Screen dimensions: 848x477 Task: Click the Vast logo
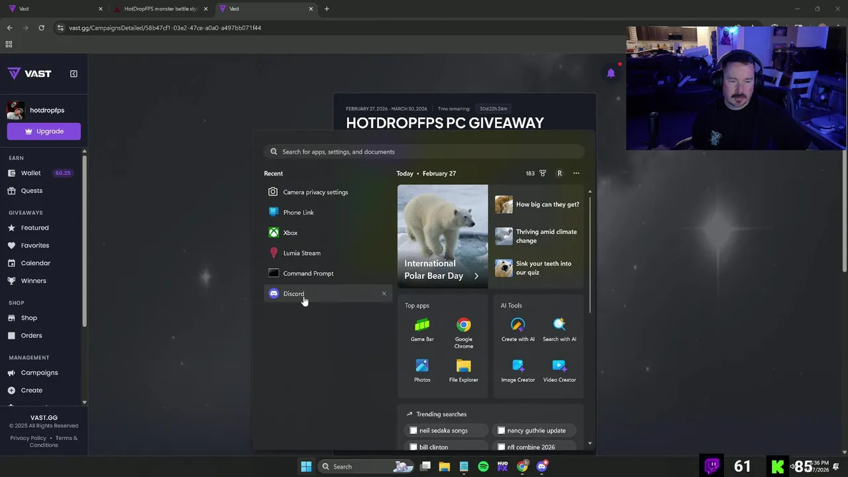pos(29,74)
